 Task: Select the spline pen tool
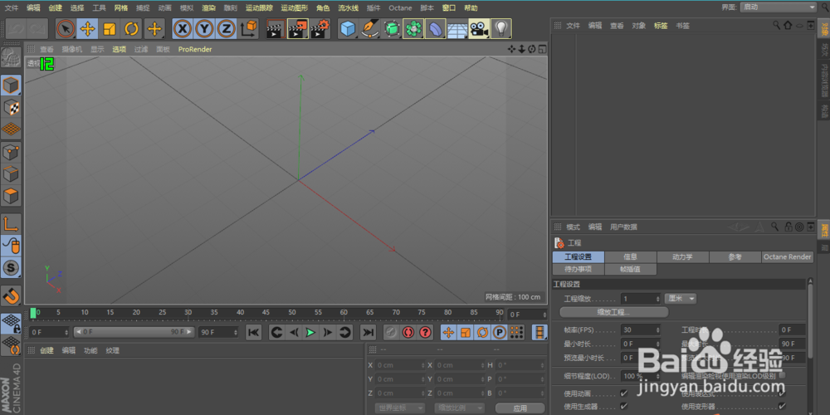(369, 28)
